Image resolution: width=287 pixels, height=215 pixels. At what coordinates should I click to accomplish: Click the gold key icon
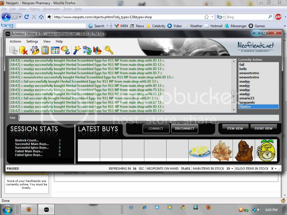pos(109,50)
